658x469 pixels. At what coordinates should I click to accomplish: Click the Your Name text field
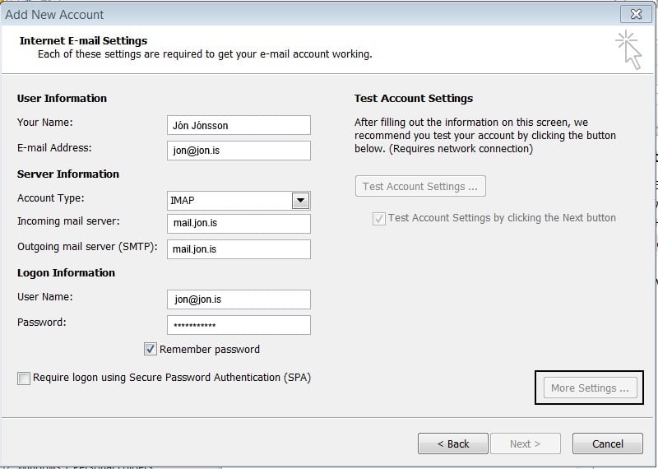[x=239, y=125]
